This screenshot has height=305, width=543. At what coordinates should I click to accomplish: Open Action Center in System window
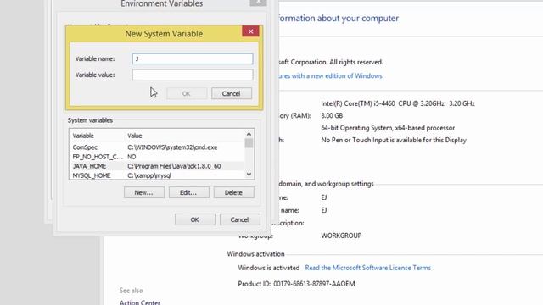(x=140, y=302)
